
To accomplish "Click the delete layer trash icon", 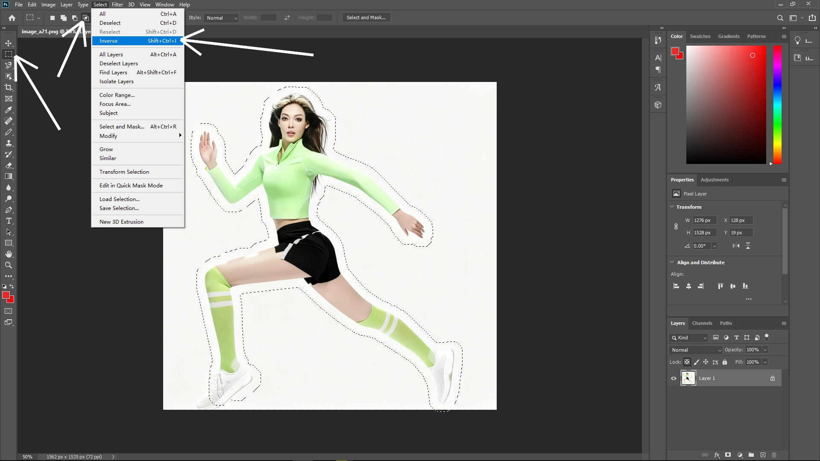I will coord(774,455).
